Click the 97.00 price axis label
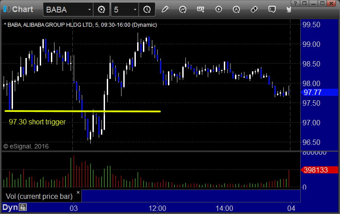340x214 pixels. click(311, 123)
